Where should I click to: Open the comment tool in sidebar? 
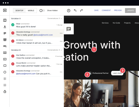point(5,33)
